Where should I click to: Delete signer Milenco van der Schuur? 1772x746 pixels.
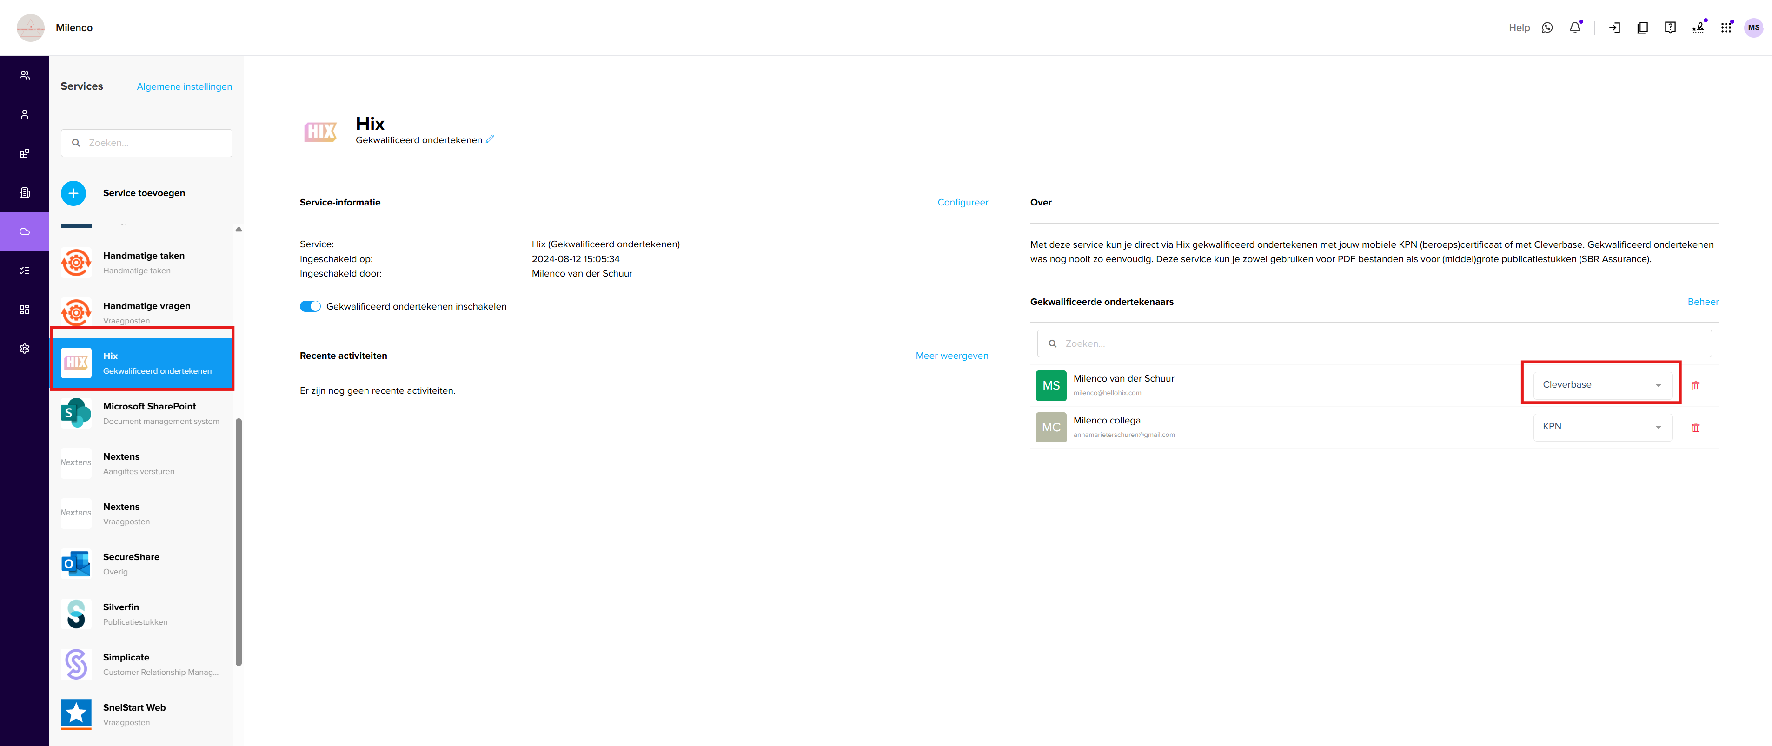1696,386
